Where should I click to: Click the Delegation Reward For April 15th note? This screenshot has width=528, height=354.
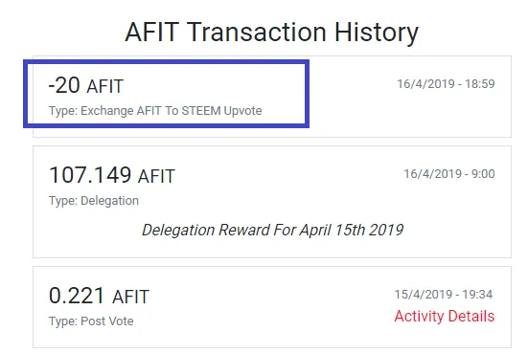[272, 231]
